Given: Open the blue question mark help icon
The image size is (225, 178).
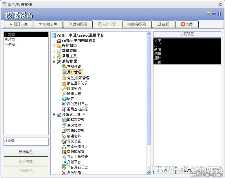Looking at the screenshot, I should 214,14.
